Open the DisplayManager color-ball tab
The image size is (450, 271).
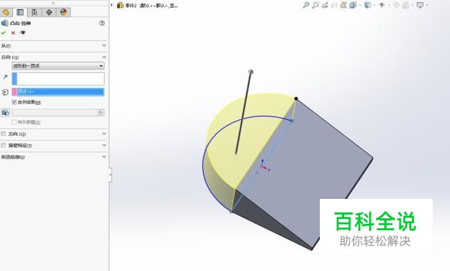[x=64, y=12]
